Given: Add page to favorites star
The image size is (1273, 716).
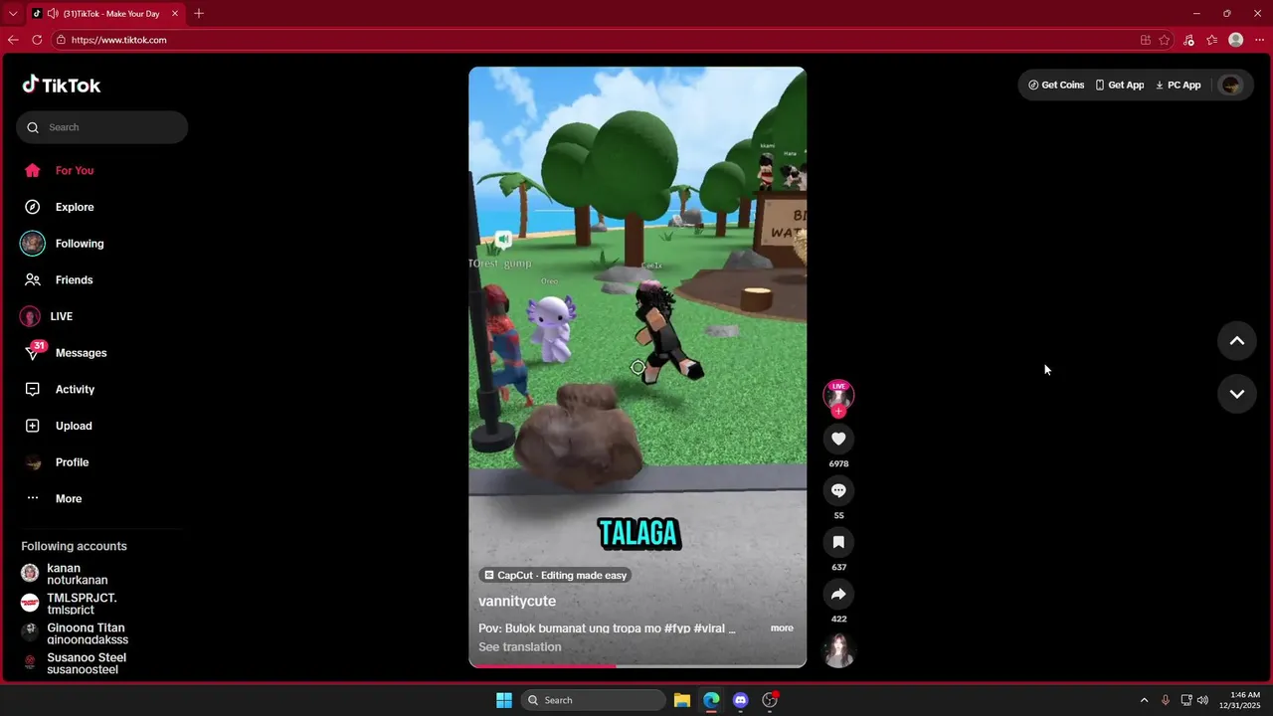Looking at the screenshot, I should [1165, 40].
